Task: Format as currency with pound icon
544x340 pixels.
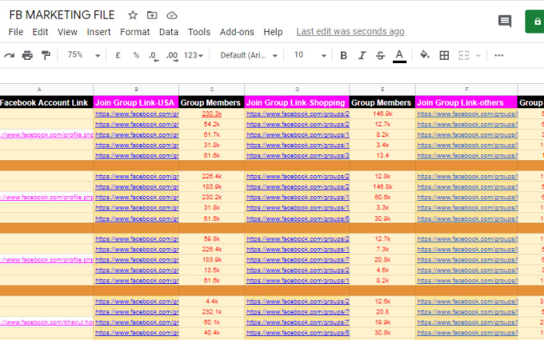Action: (x=118, y=55)
